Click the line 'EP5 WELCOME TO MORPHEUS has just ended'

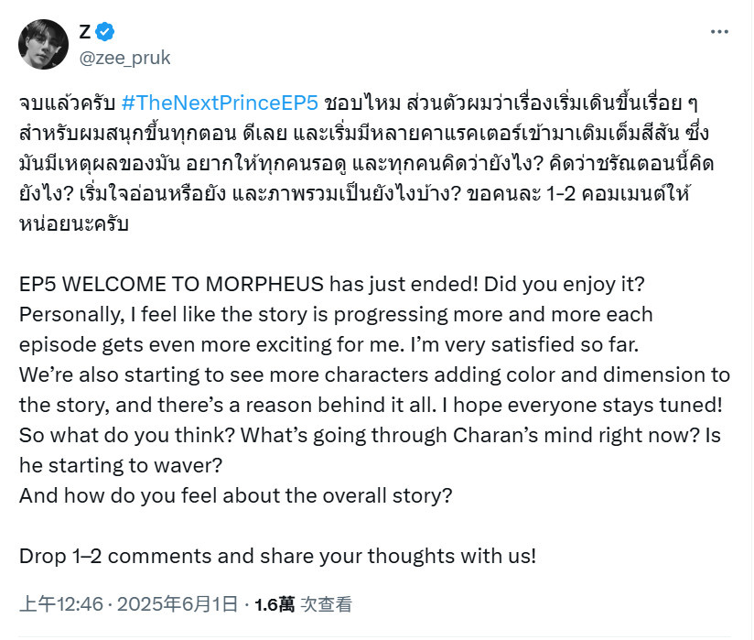248,284
